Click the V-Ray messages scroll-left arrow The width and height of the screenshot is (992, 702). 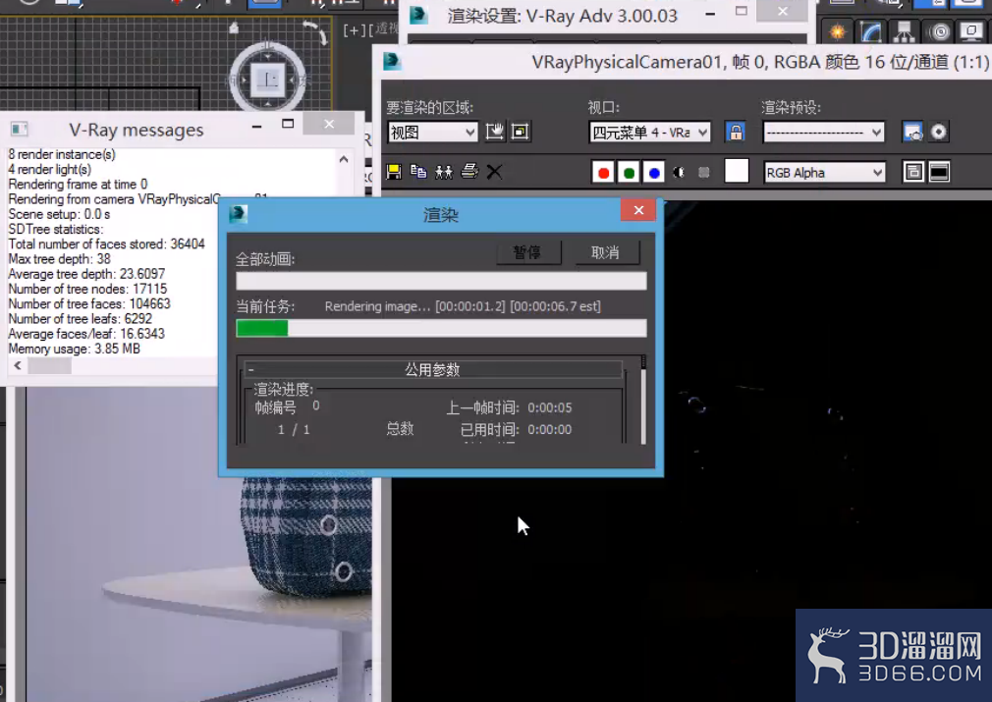(18, 365)
